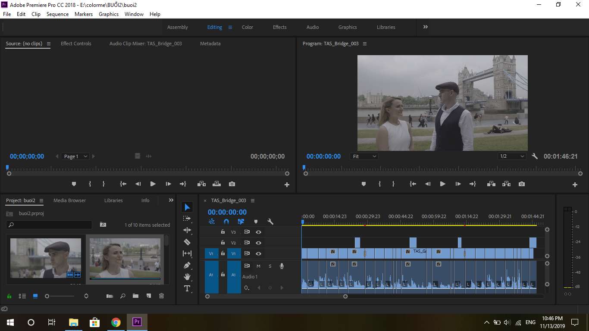
Task: Open the Effect Controls tab
Action: click(76, 44)
